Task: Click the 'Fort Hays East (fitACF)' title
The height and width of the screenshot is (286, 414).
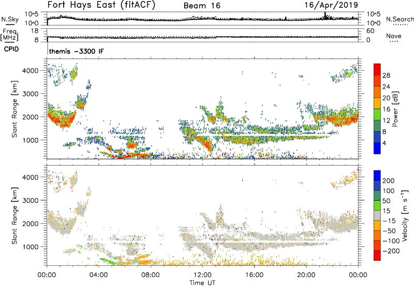Action: click(x=101, y=5)
